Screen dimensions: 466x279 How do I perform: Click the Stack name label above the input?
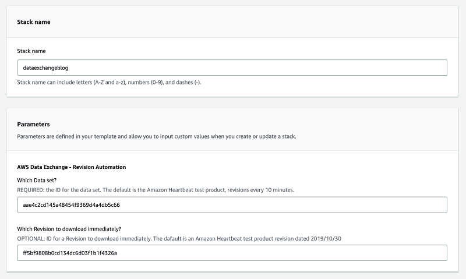coord(31,51)
